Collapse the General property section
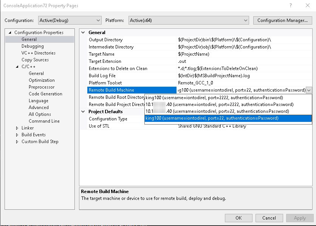Screen dimensions: 316x226 (x=84, y=32)
